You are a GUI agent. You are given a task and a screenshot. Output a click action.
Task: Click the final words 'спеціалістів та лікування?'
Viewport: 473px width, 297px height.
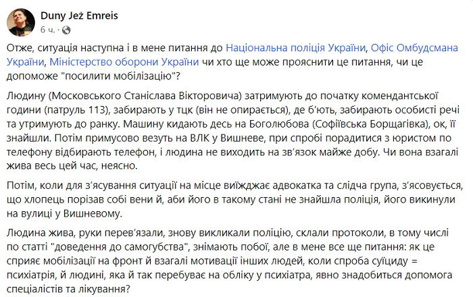pyautogui.click(x=68, y=289)
